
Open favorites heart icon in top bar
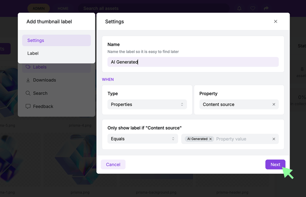pos(253,8)
